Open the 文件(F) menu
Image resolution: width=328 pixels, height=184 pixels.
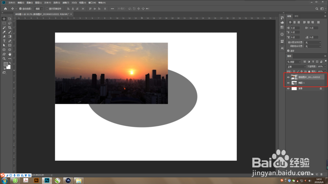click(12, 3)
